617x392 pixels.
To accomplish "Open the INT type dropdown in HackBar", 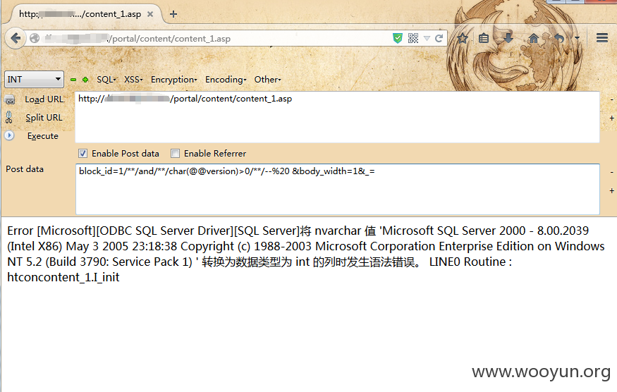I will [x=34, y=80].
